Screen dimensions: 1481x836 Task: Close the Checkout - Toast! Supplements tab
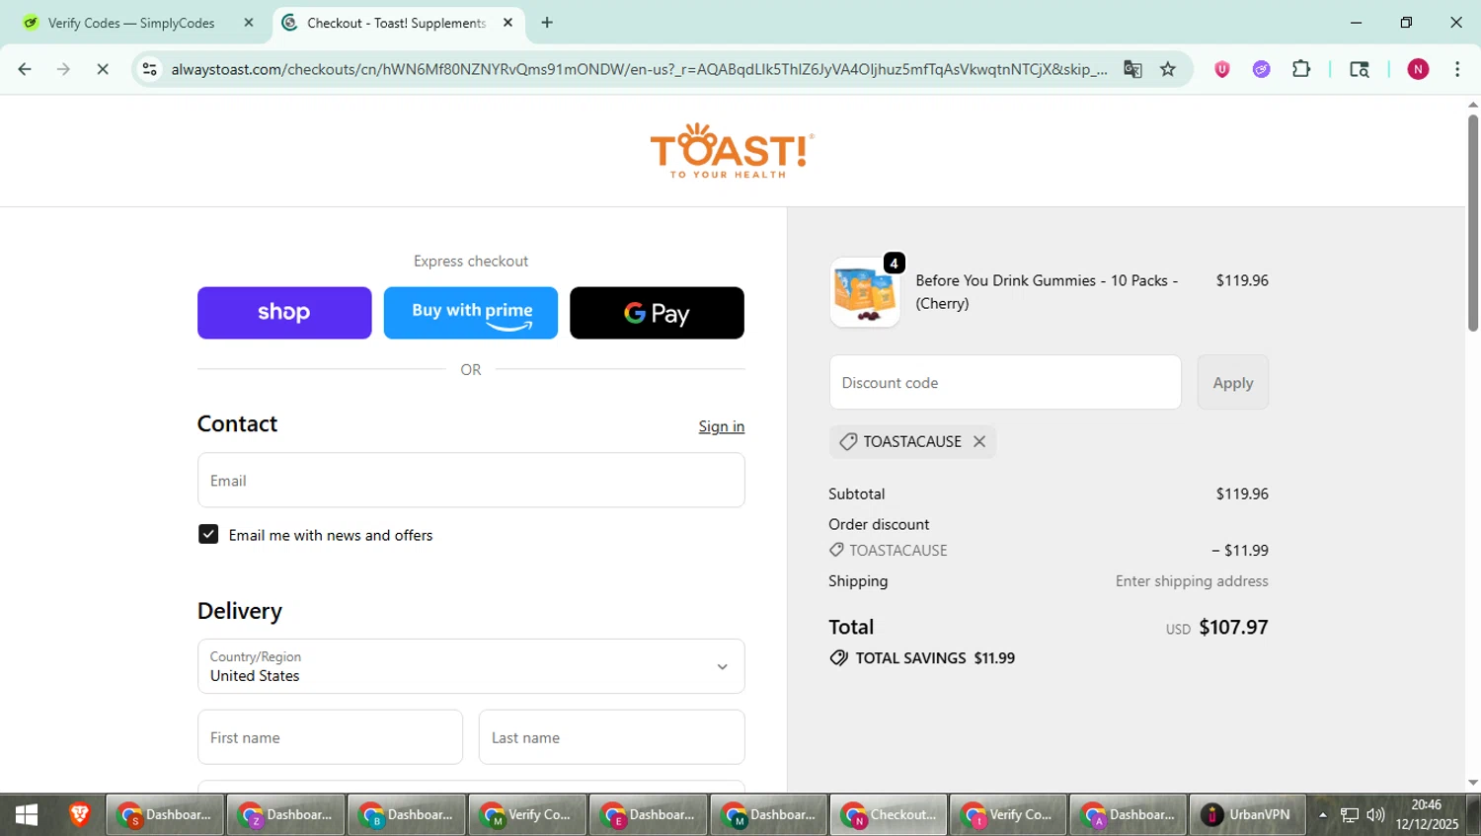[x=507, y=23]
